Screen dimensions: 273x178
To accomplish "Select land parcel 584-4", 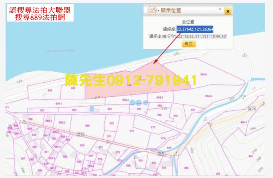I will 209,96.
